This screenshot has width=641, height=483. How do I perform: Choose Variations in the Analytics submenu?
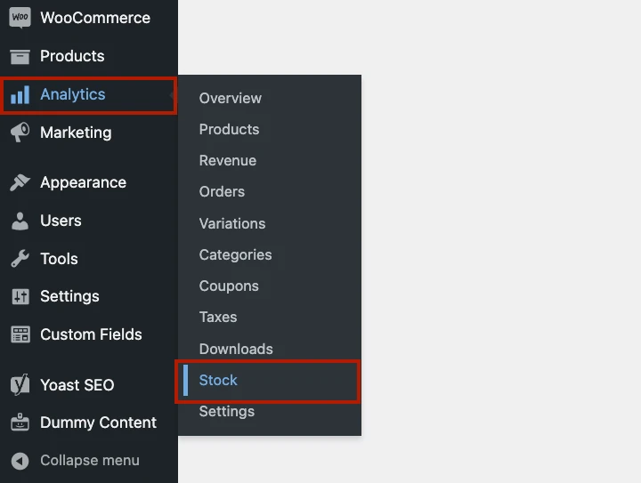coord(231,223)
